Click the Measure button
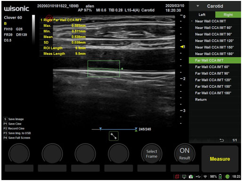 point(220,159)
